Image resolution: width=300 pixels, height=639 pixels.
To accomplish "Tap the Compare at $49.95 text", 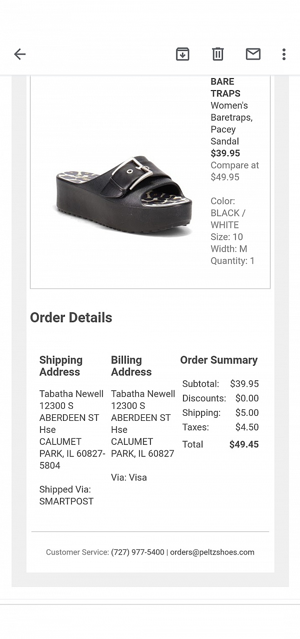I will point(234,171).
